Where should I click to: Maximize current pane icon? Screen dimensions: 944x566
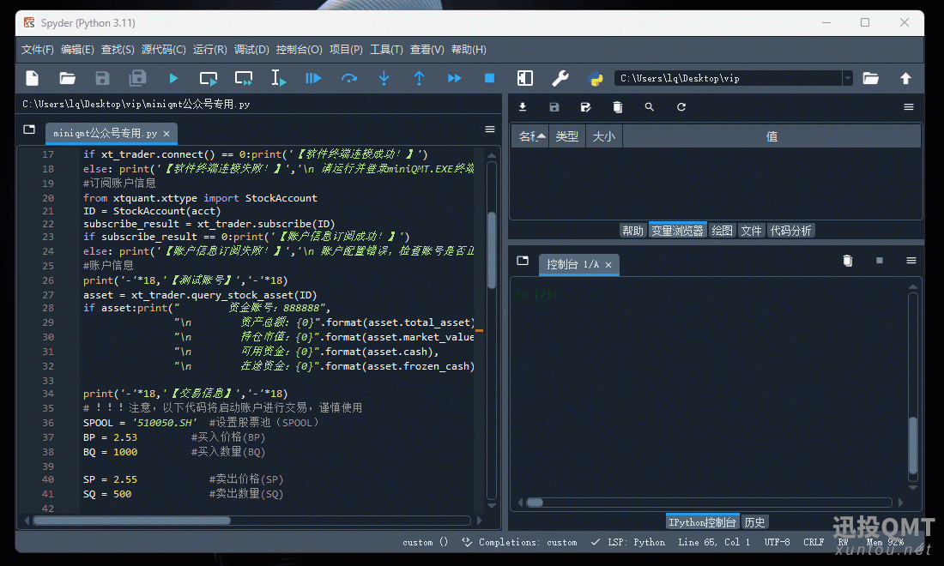tap(525, 78)
